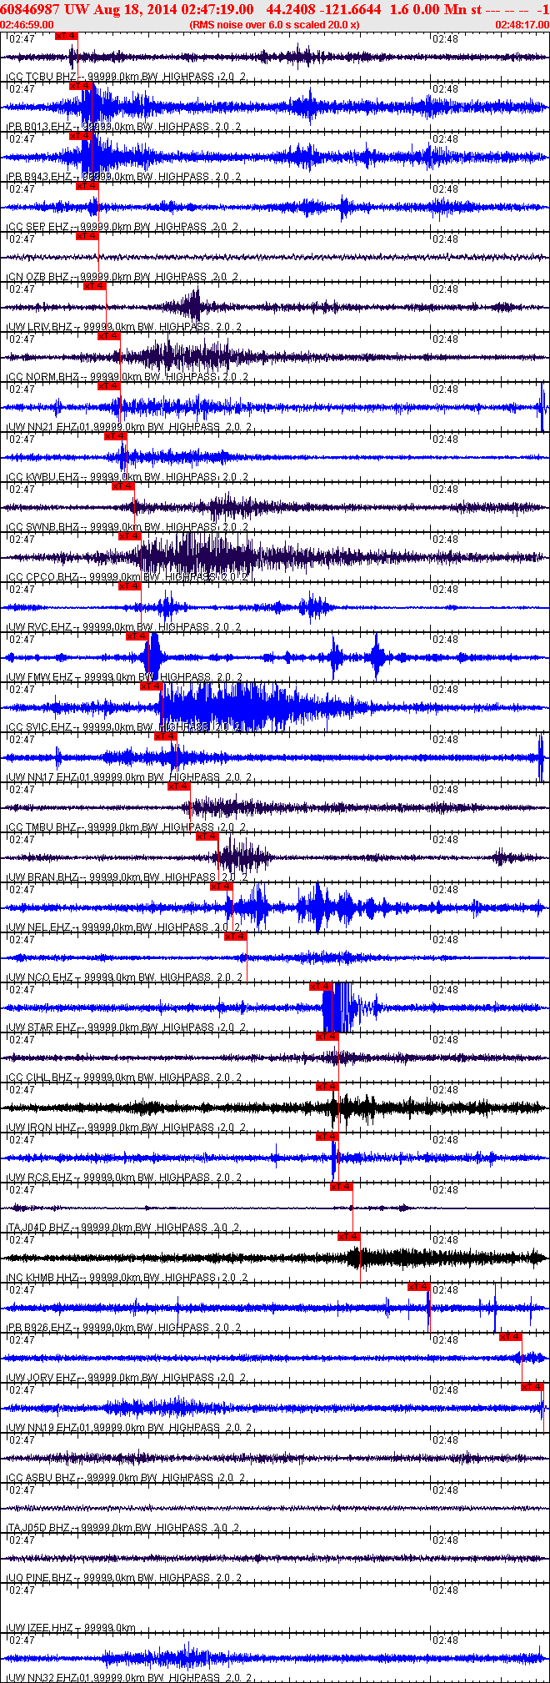Click the red pick marker on FMW trace
The image size is (550, 1683).
pos(137,636)
